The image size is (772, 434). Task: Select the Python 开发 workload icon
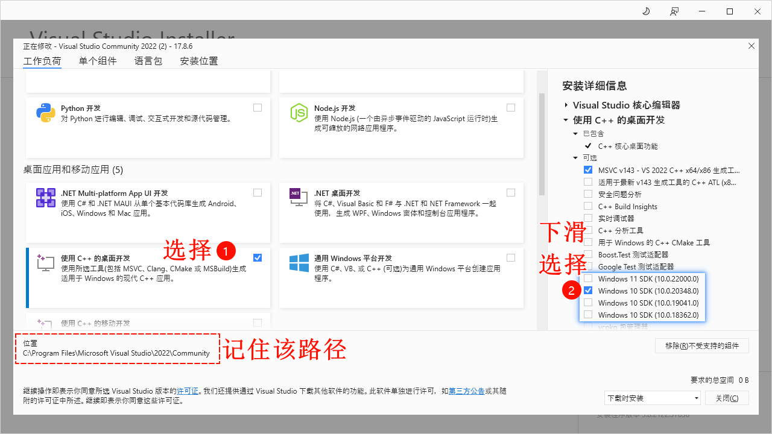pos(45,113)
